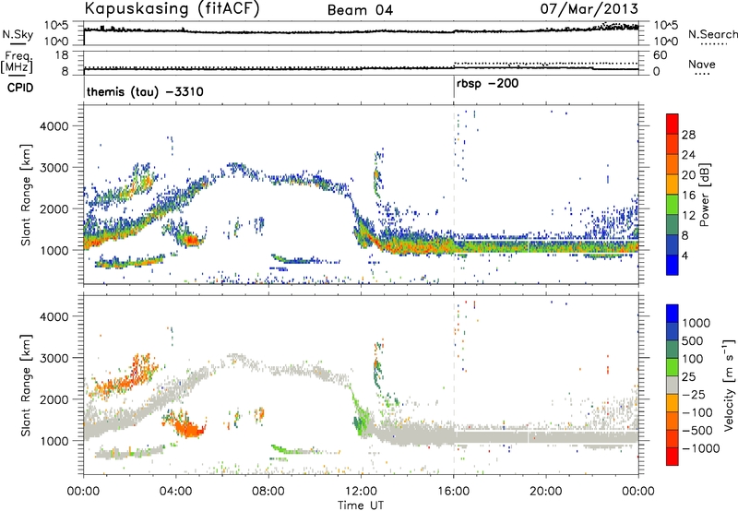Screen dimensions: 738x511
Task: Click the "Power [dB]" color bar title
Action: (704, 195)
